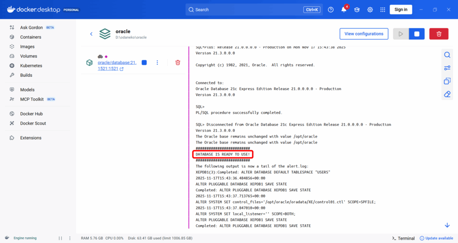
Task: Open the Learning center icon
Action: click(x=357, y=10)
